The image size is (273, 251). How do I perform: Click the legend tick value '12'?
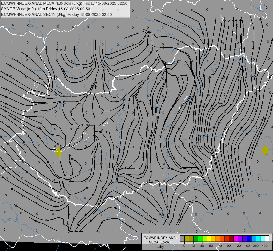(x=193, y=246)
